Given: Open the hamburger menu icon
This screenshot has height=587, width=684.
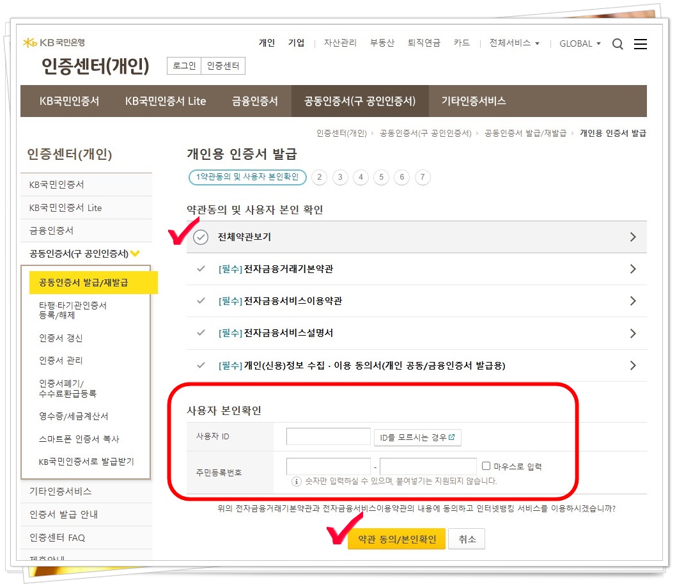Looking at the screenshot, I should coord(640,43).
